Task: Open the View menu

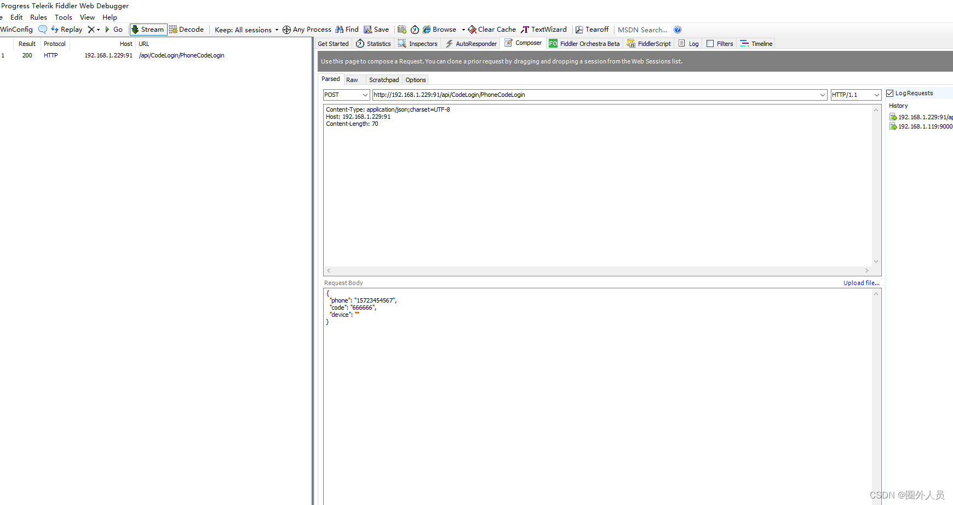Action: 87,17
